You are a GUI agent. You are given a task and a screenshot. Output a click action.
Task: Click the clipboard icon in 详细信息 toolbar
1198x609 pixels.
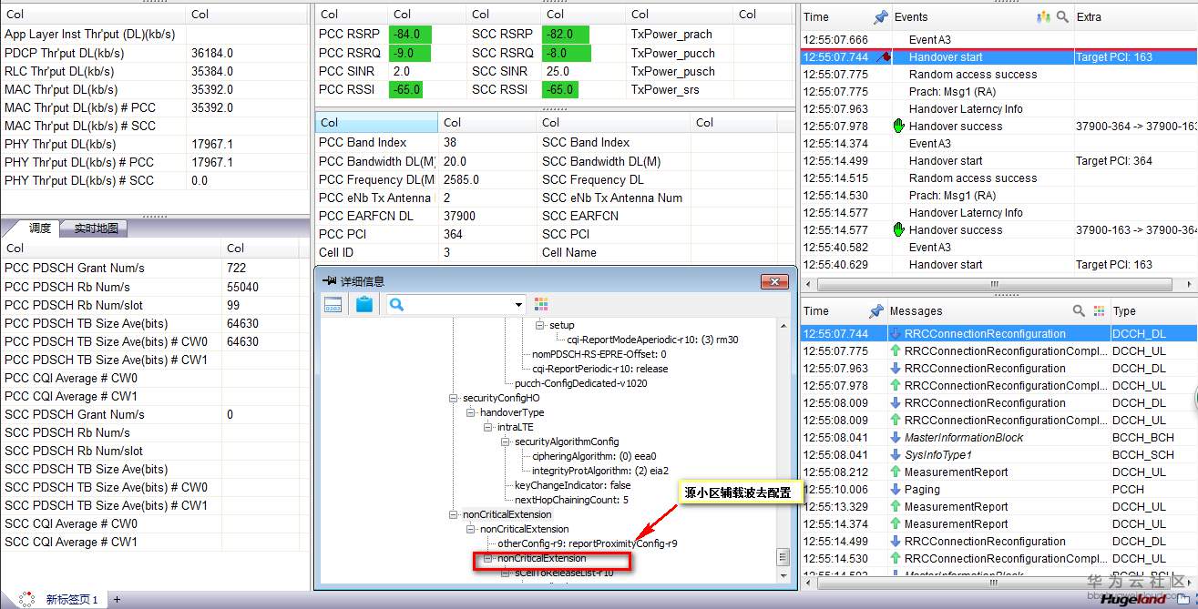click(363, 304)
